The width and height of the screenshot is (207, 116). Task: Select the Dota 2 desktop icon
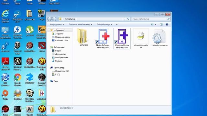pos(42,47)
